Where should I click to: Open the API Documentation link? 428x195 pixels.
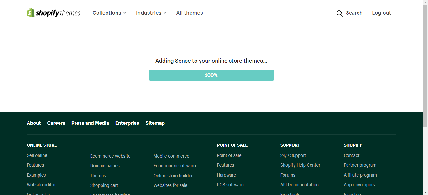300,185
